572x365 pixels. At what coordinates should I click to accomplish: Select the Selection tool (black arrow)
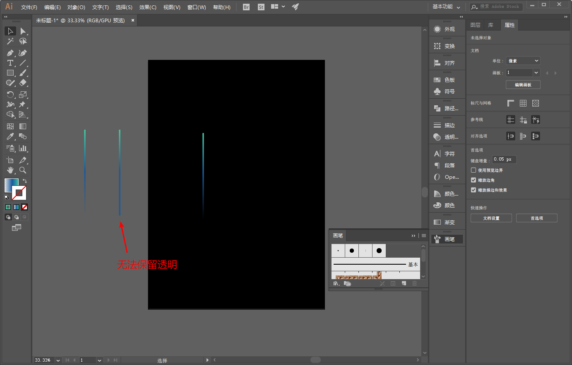(x=10, y=31)
